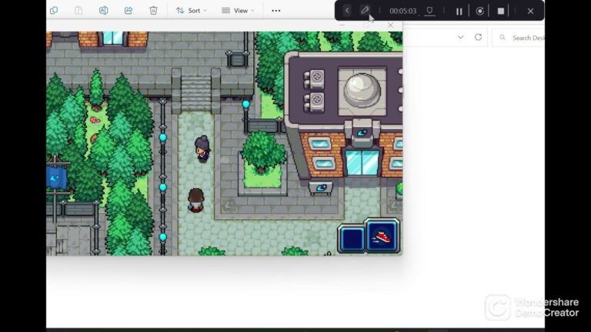Click the character with the dark ponytail
The image size is (591, 332).
[x=202, y=149]
